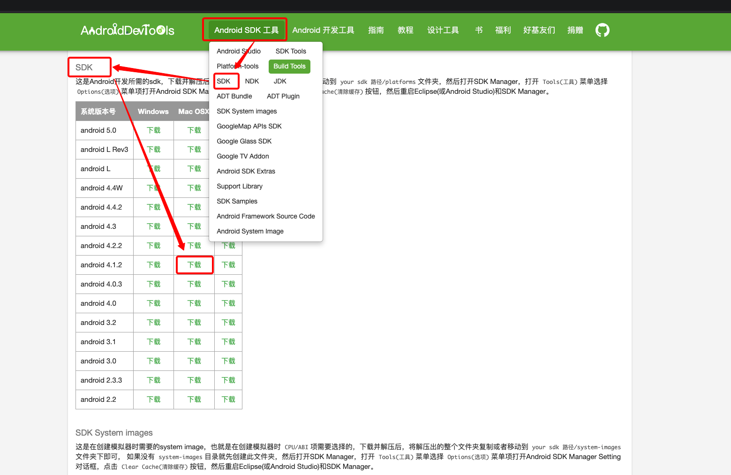Select NDK in the dropdown menu

(x=252, y=81)
